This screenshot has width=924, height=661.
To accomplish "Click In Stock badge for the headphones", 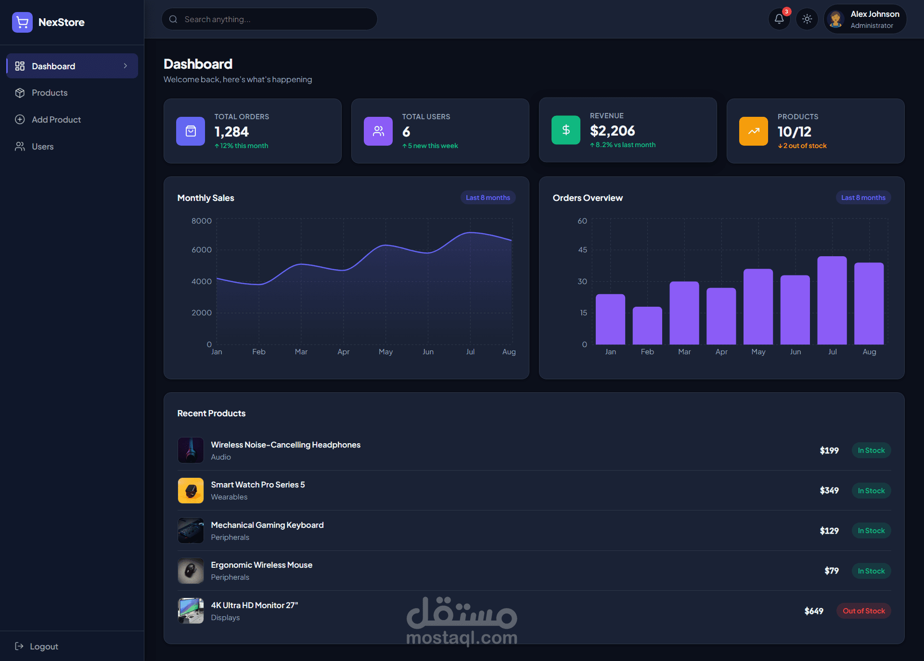I will click(872, 450).
